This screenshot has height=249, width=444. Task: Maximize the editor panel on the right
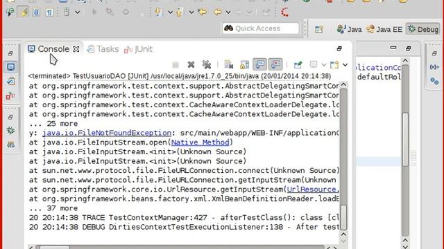coord(408,48)
